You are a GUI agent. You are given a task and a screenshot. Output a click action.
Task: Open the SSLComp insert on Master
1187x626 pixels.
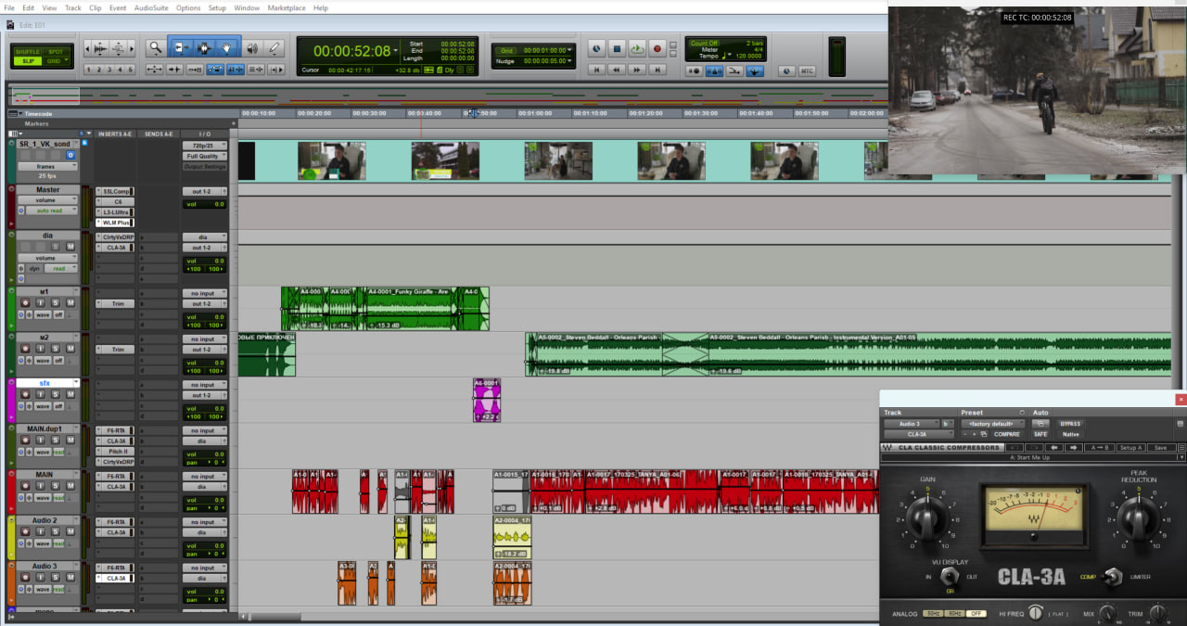coord(115,191)
